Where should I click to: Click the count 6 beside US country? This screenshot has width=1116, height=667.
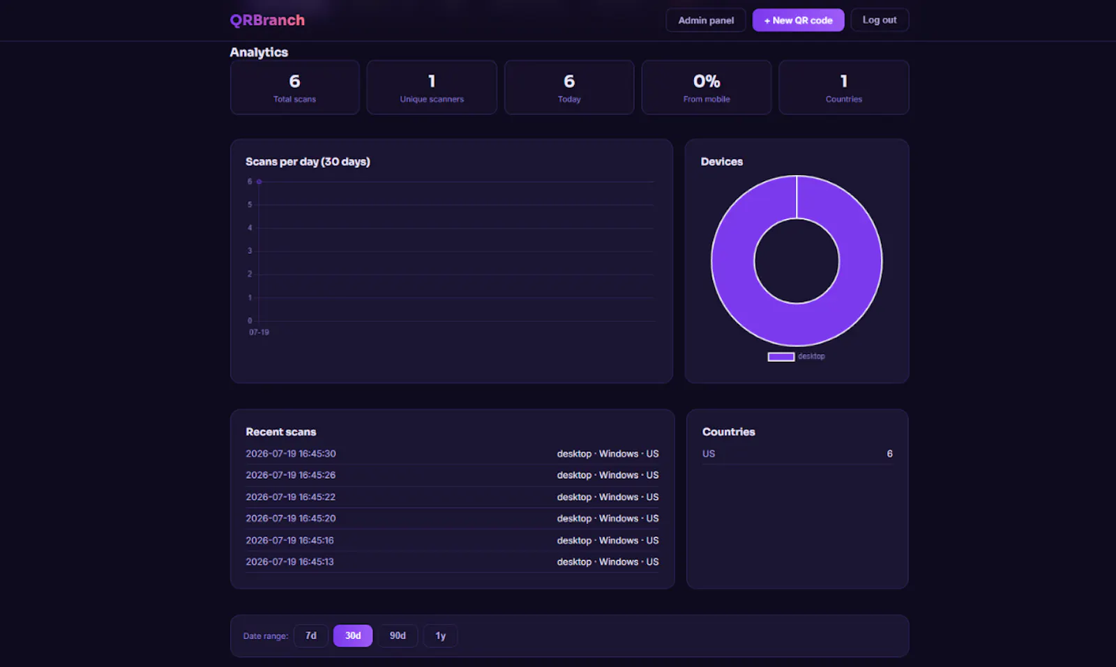tap(889, 454)
